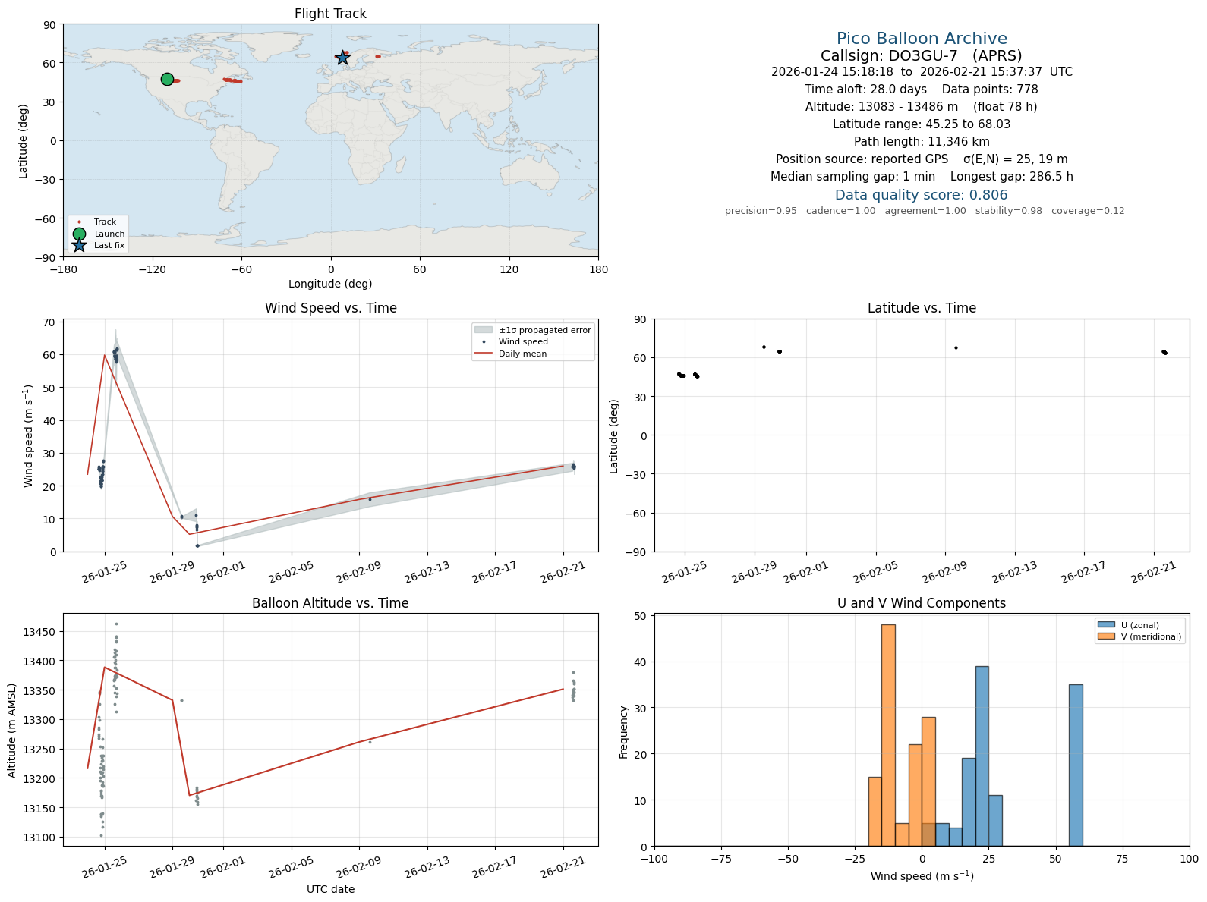Click the "Wind Speed vs. Time" title
This screenshot has width=1207, height=902.
coord(330,308)
